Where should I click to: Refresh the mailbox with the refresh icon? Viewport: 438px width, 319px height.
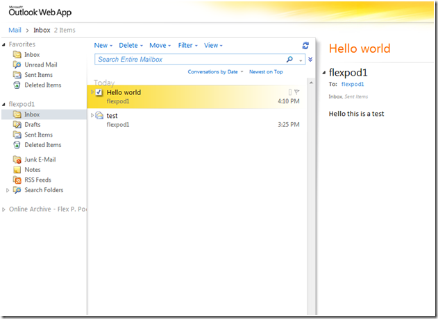(305, 46)
